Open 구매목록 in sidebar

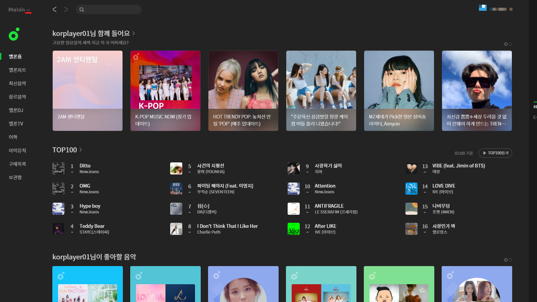pyautogui.click(x=17, y=164)
